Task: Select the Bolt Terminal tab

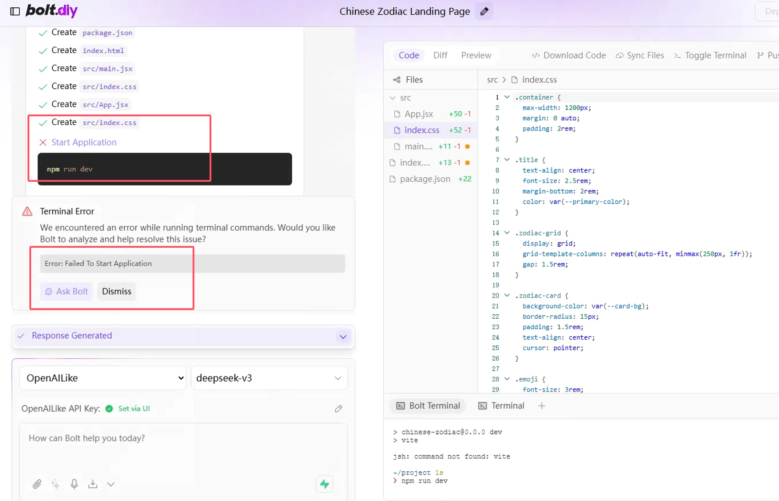Action: [x=428, y=406]
